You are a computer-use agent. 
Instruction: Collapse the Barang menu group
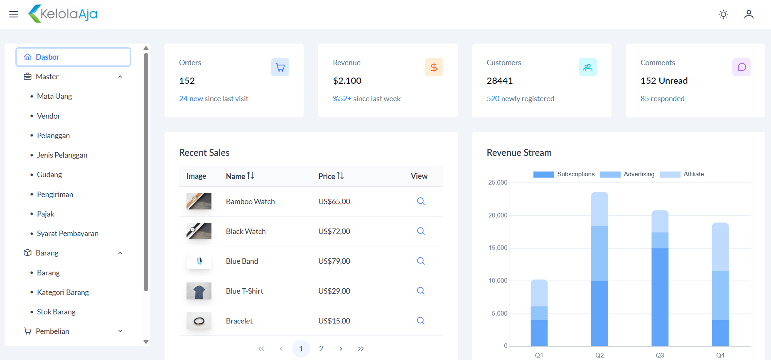(120, 253)
